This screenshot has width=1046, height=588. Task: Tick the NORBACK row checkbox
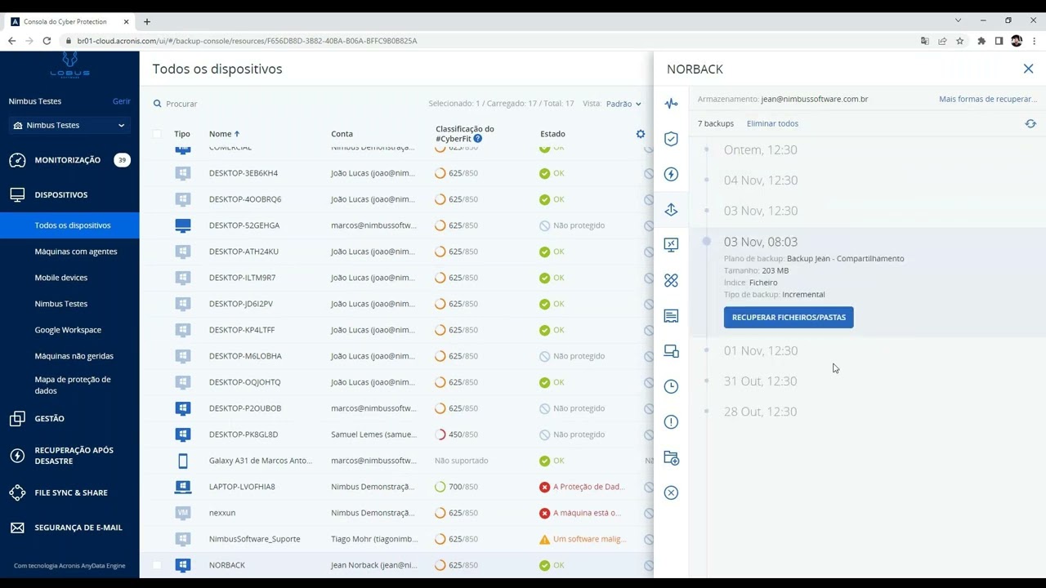157,565
